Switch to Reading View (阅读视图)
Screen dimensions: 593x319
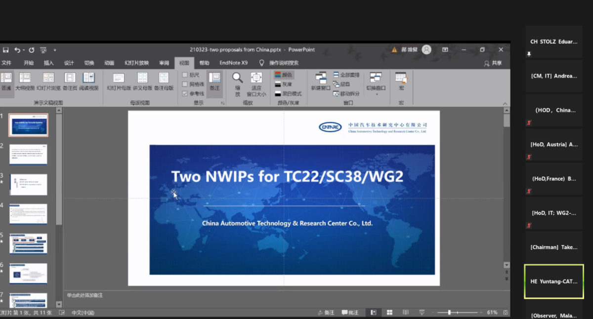[88, 81]
